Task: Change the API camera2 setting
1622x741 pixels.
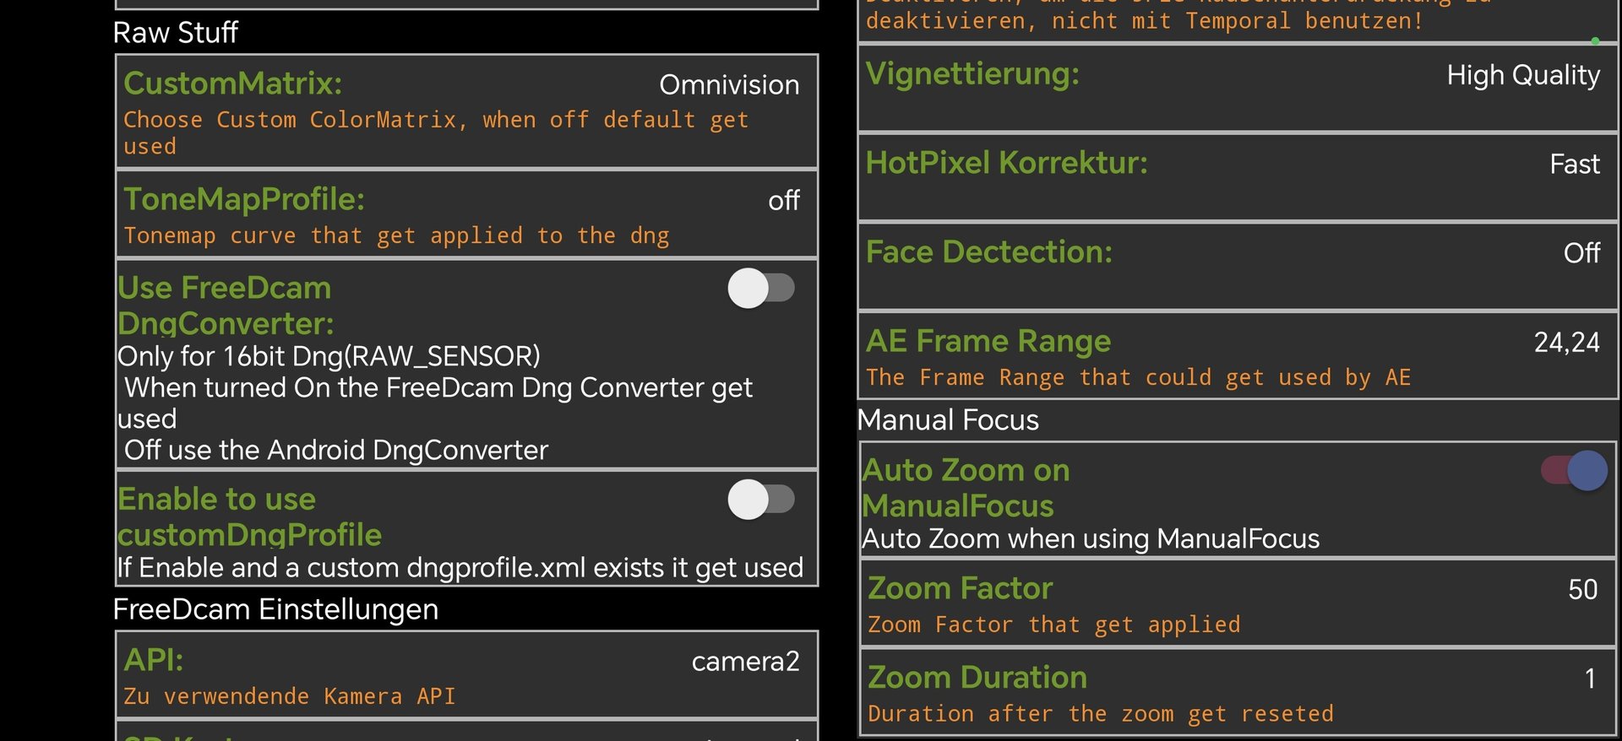Action: coord(466,675)
